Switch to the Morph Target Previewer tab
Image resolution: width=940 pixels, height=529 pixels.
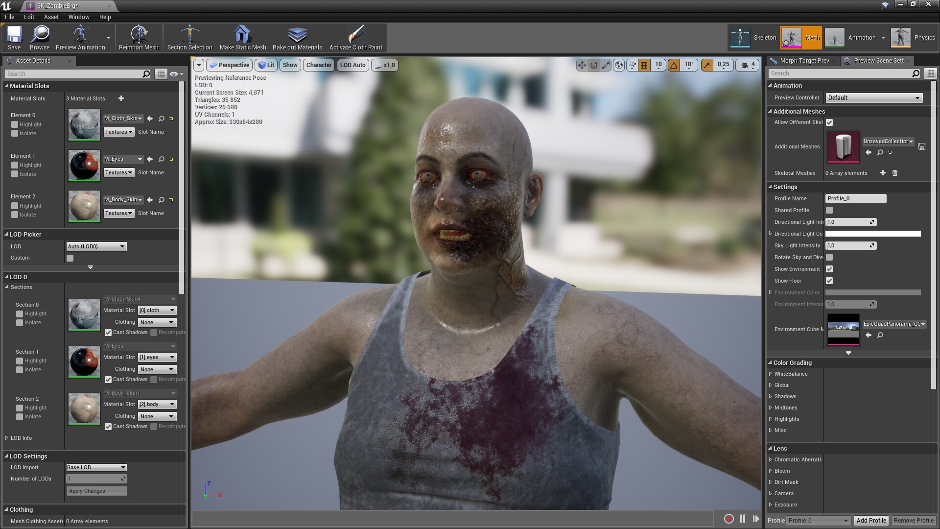tap(803, 61)
